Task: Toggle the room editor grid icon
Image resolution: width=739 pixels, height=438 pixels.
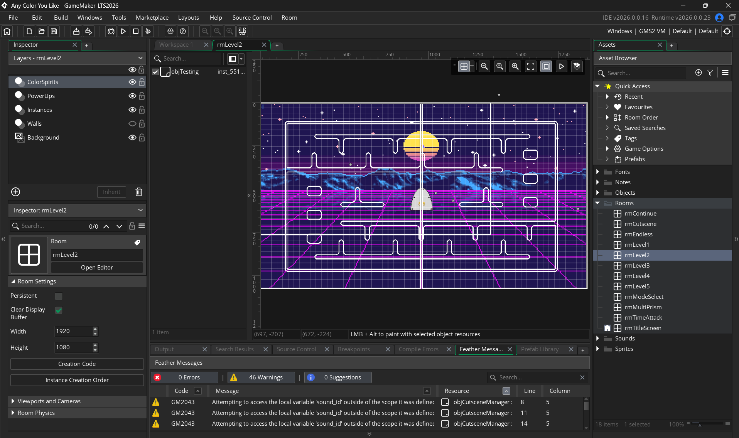Action: tap(464, 66)
